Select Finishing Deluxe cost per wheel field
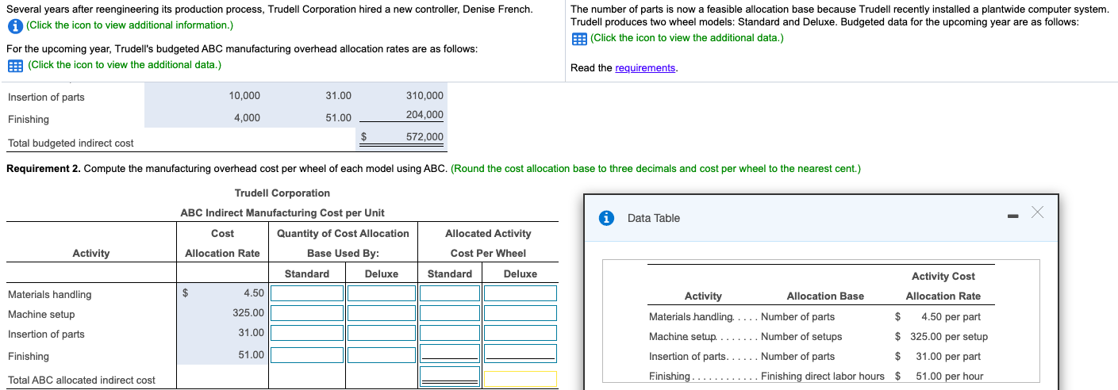 (x=521, y=354)
